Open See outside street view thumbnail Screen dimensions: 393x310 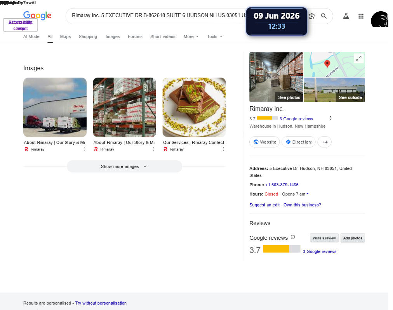point(334,90)
